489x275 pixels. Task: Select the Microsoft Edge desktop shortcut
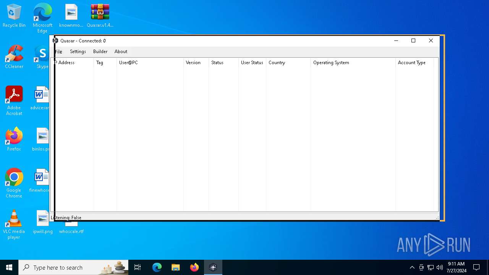tap(42, 18)
